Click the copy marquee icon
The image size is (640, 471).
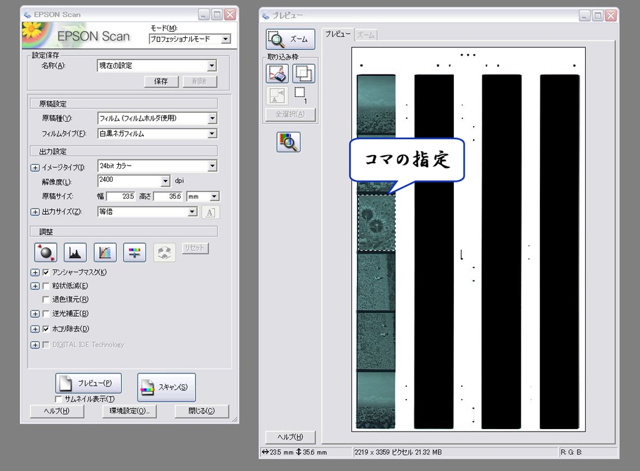click(x=303, y=74)
